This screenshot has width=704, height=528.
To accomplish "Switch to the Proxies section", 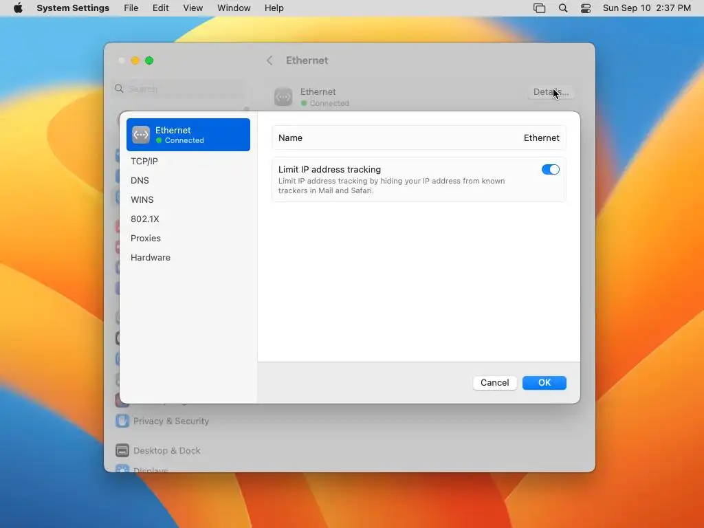I will [146, 239].
